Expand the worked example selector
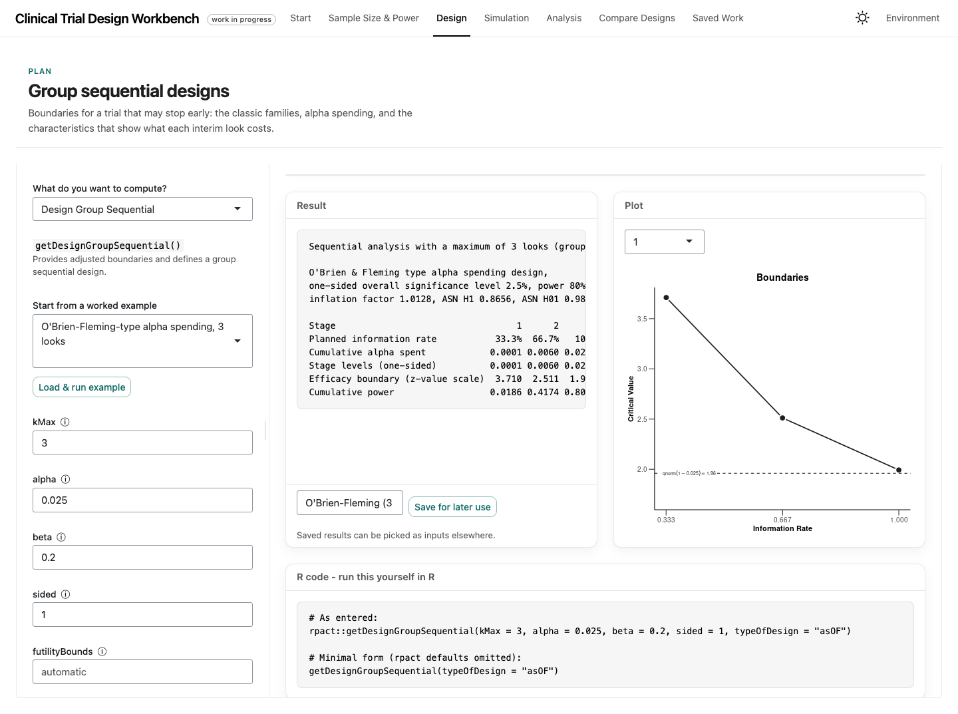Viewport: 958px width, 714px height. [x=142, y=341]
